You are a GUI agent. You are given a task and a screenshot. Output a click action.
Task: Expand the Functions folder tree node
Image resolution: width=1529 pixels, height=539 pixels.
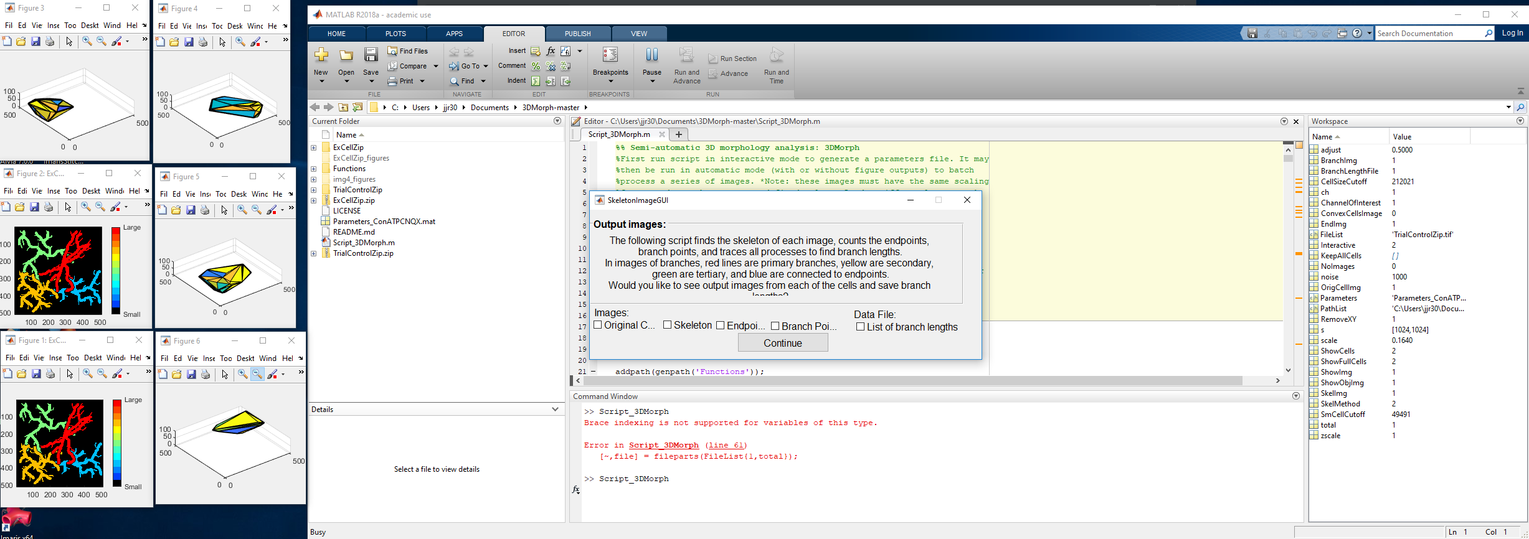tap(314, 169)
